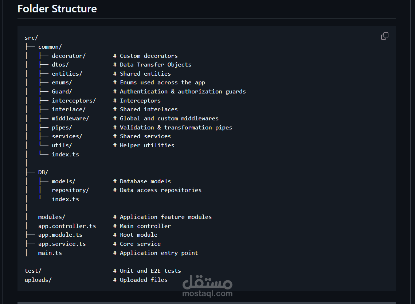
Task: Click the modules/ folder entry
Action: 52,217
